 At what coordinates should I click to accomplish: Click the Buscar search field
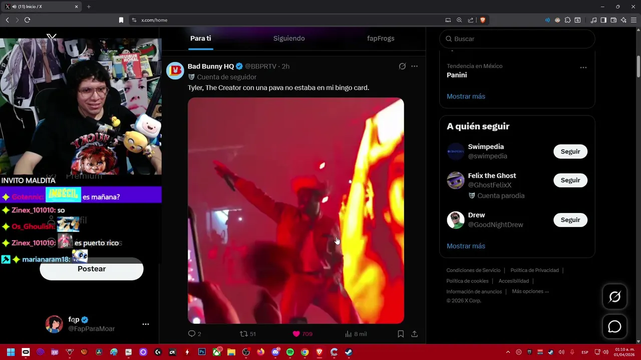517,38
